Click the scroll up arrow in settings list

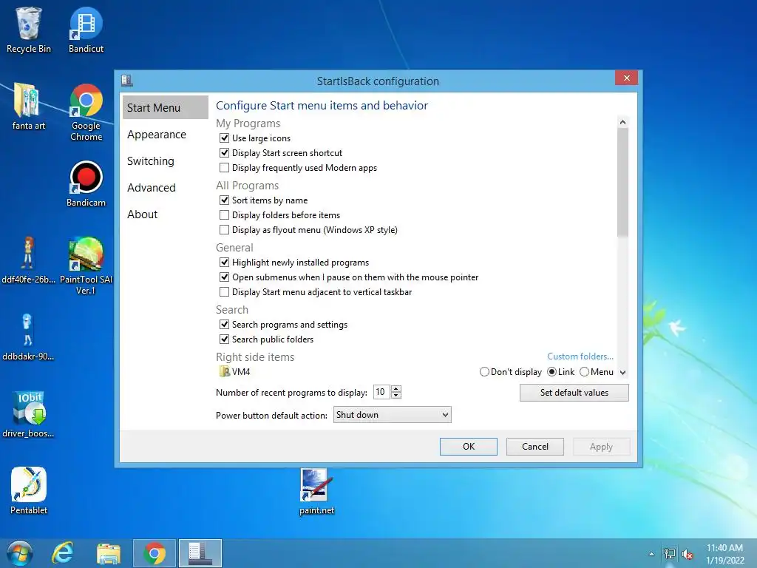[622, 122]
